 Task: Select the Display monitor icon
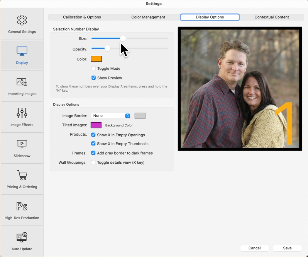[x=22, y=51]
